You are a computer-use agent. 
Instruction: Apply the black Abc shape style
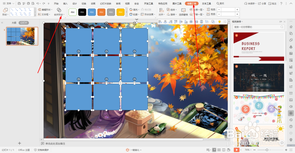(x=82, y=12)
